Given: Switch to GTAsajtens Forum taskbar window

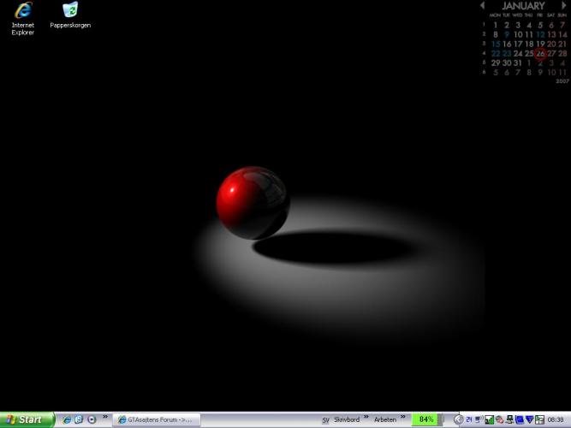Looking at the screenshot, I should (x=156, y=419).
